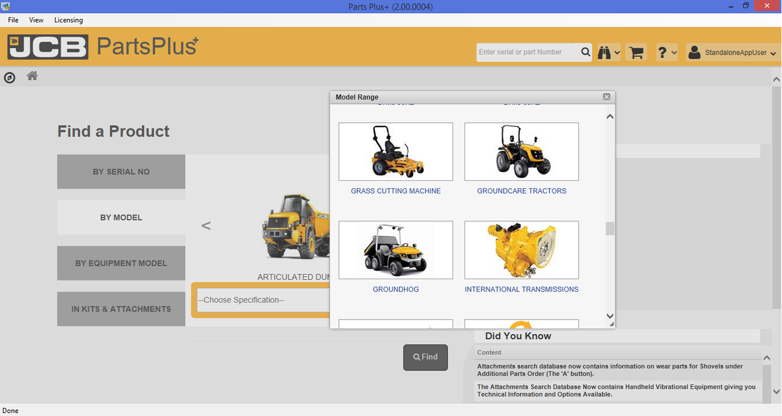Click the Model Range scrollbar thumb
This screenshot has width=782, height=416.
[610, 228]
